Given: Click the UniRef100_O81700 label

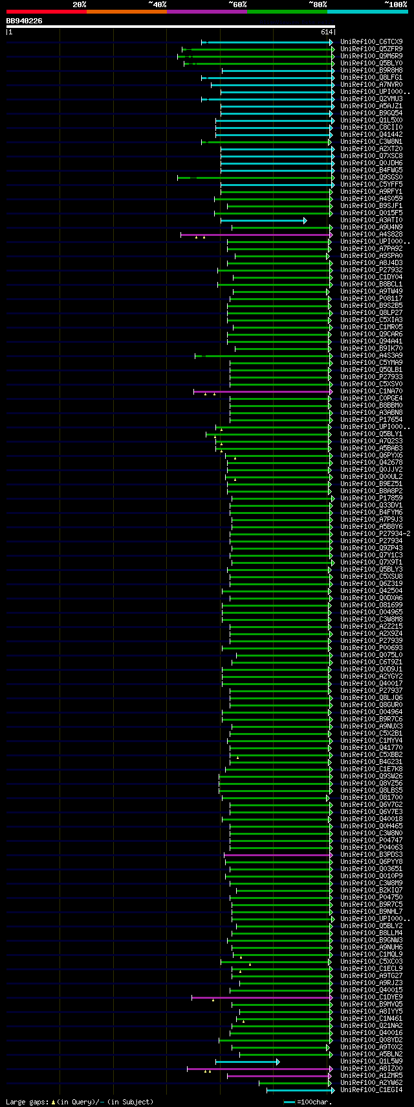Looking at the screenshot, I should (371, 798).
